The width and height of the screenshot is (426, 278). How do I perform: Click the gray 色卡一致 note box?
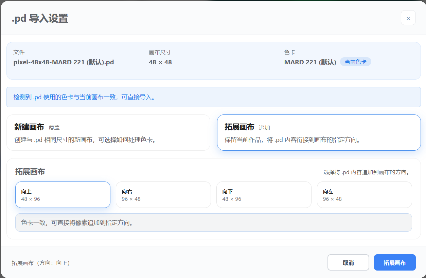tap(213, 222)
